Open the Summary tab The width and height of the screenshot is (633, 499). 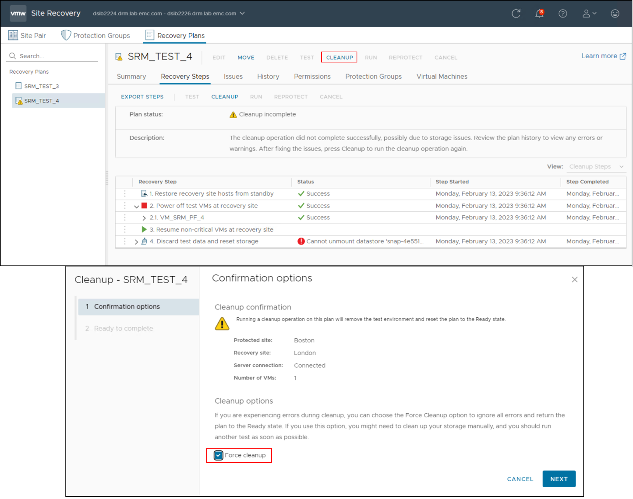click(x=131, y=77)
